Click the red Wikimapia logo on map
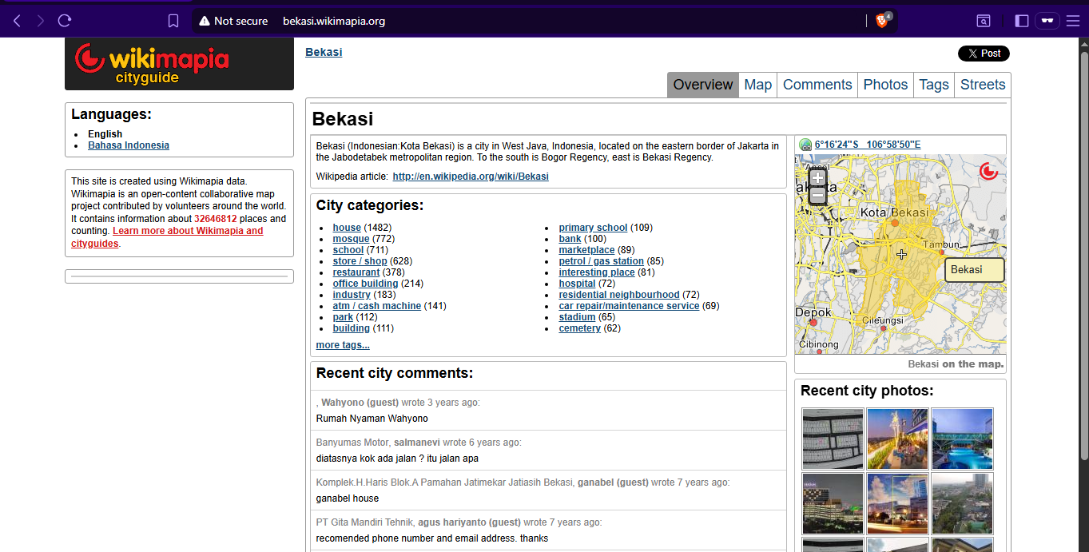 (x=989, y=171)
